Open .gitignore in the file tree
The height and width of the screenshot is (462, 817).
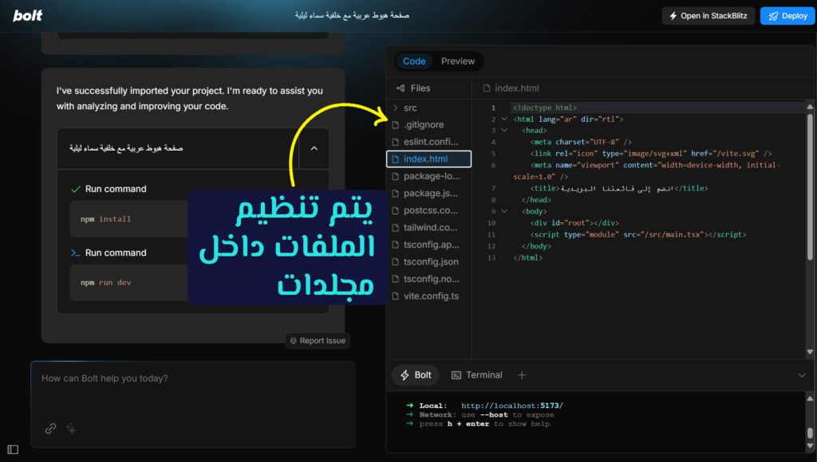coord(428,125)
